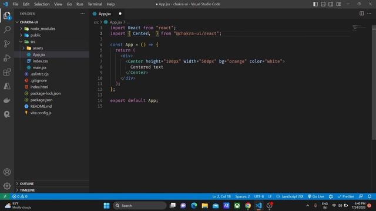Screen dimensions: 376x211
Task: Open Explorer more actions ellipsis
Action: (82, 13)
